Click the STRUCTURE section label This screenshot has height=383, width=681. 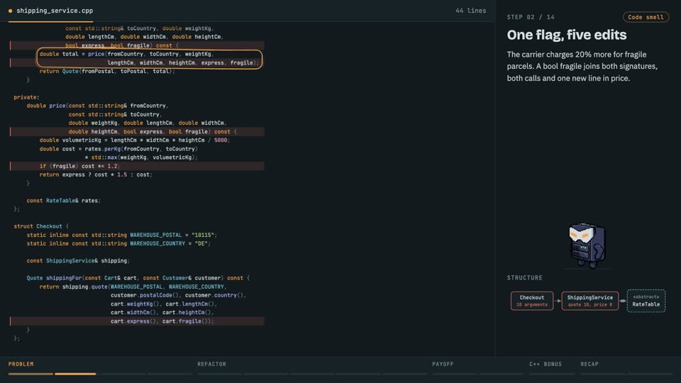(x=525, y=277)
